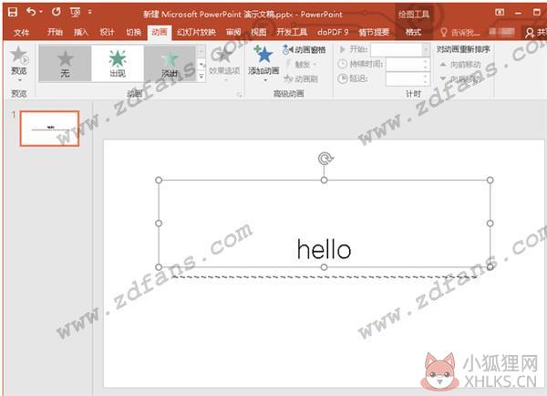Click the Share person icon

coord(530,33)
